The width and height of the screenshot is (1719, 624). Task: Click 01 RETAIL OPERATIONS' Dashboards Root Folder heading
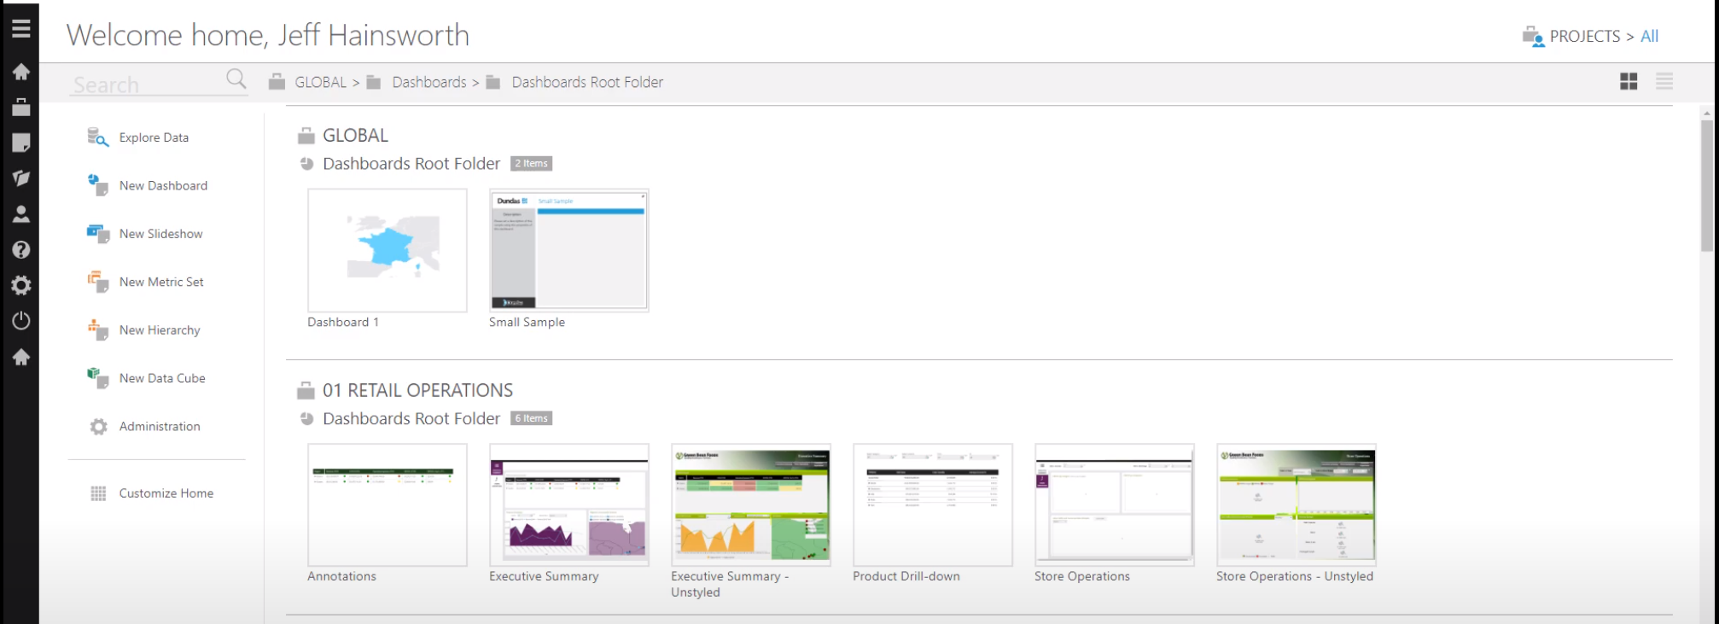(x=411, y=418)
